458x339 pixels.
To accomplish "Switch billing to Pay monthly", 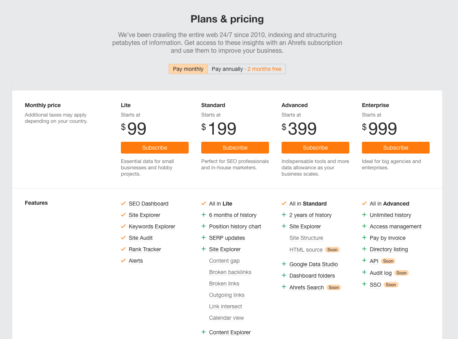I will point(188,69).
